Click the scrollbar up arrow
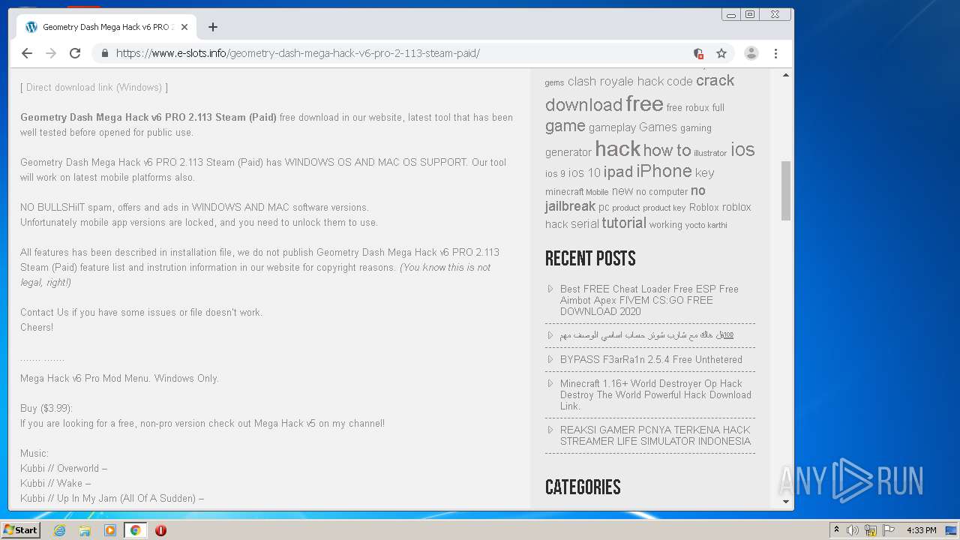 point(786,75)
